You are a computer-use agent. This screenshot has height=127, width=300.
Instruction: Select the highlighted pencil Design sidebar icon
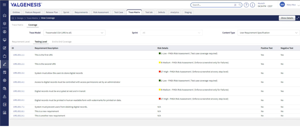pos(4,64)
